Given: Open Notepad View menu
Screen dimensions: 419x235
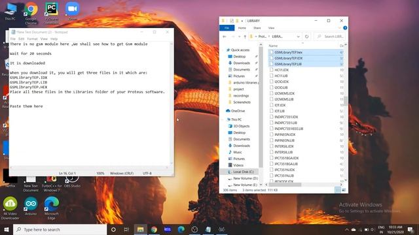Looking at the screenshot, I should point(44,39).
